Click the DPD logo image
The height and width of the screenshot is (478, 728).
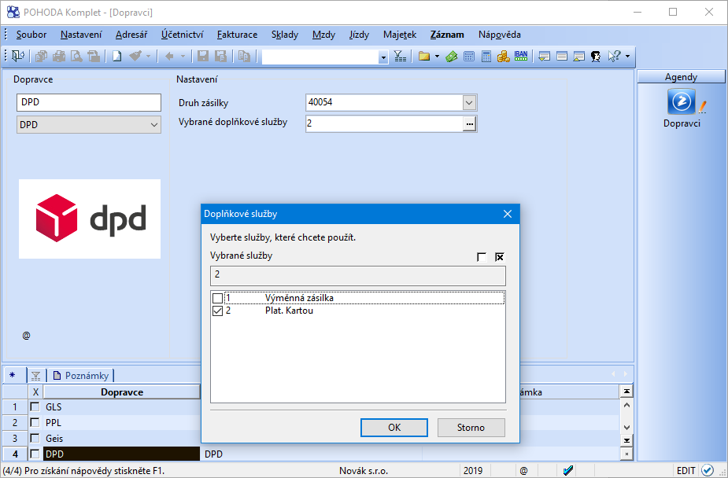(x=90, y=219)
